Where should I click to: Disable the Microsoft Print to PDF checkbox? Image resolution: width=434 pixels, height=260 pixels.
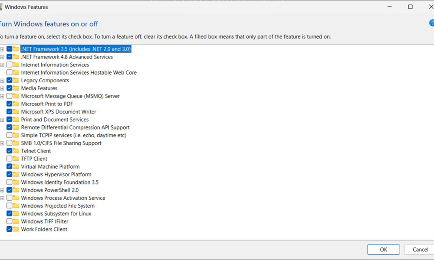tap(9, 104)
